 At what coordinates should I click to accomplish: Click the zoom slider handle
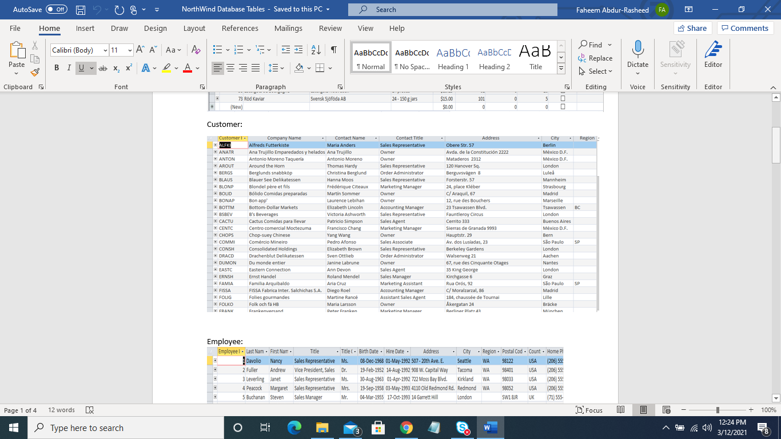pyautogui.click(x=718, y=410)
